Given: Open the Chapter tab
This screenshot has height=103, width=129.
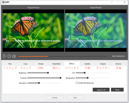Looking at the screenshot, I should 103,64.
